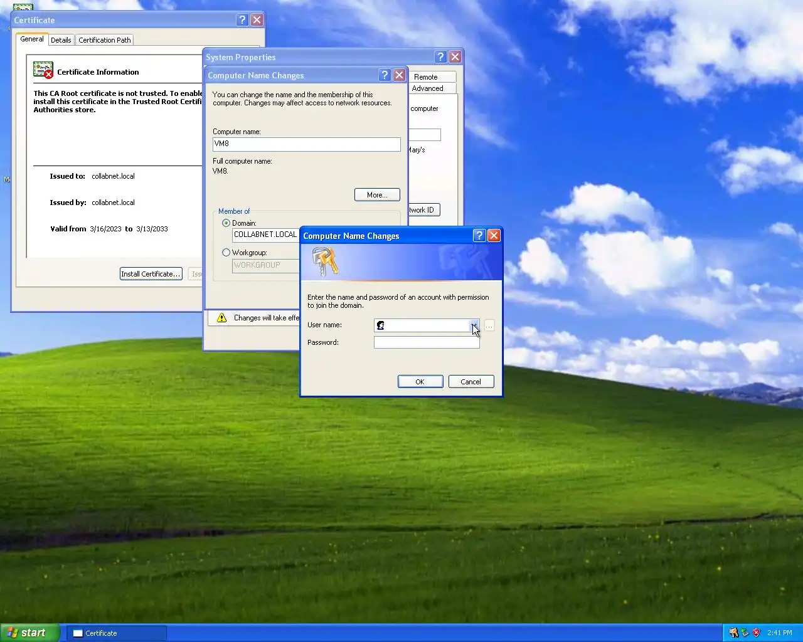Open the Details certificate tab
The image size is (803, 642).
(x=61, y=40)
